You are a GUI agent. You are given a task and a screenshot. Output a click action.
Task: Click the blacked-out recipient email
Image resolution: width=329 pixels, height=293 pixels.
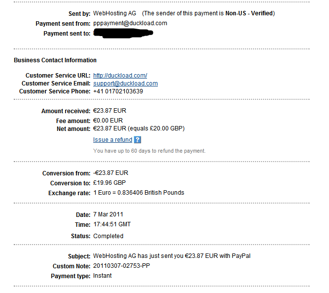pos(123,33)
